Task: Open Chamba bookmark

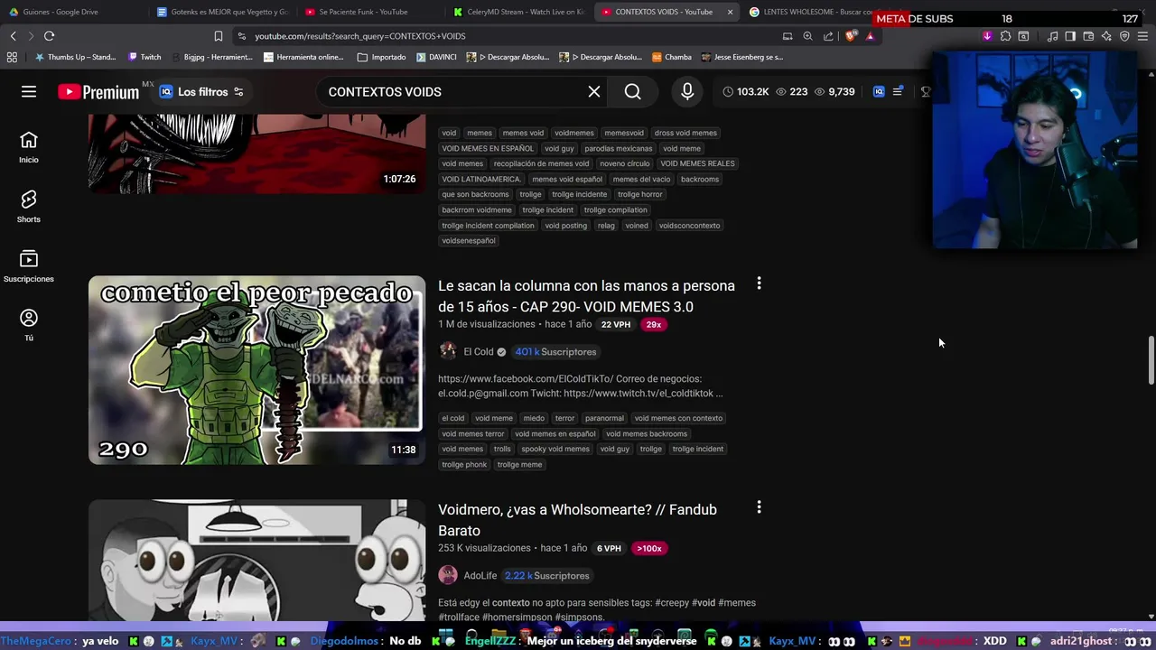Action: (671, 57)
